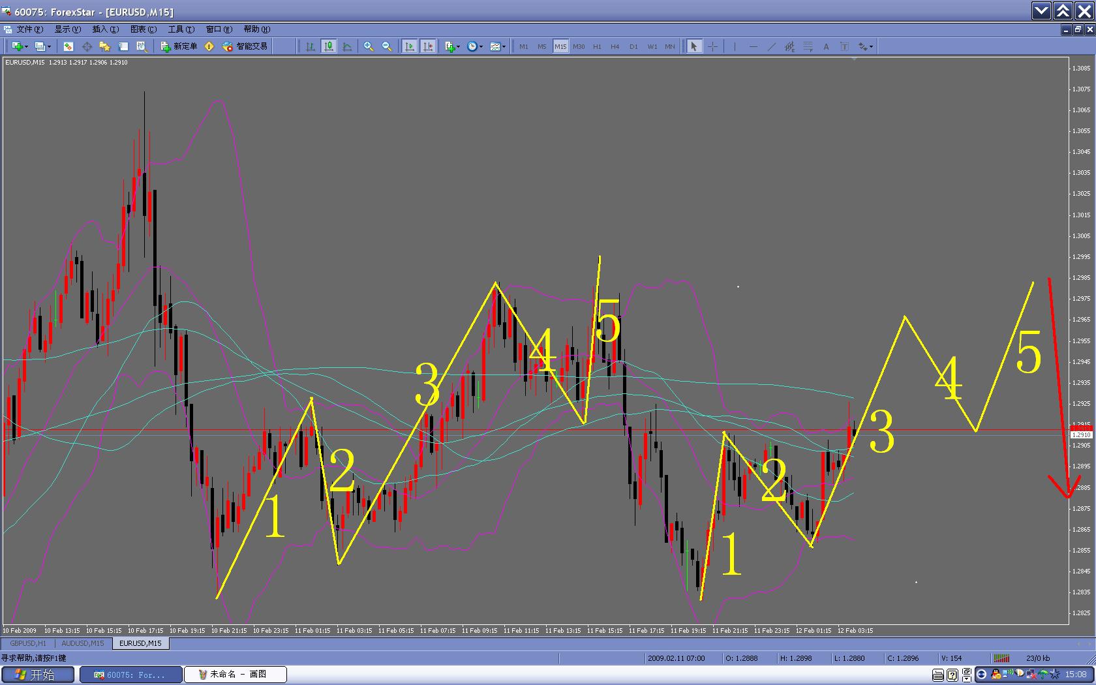
Task: Open the 文件(F) menu
Action: (29, 29)
